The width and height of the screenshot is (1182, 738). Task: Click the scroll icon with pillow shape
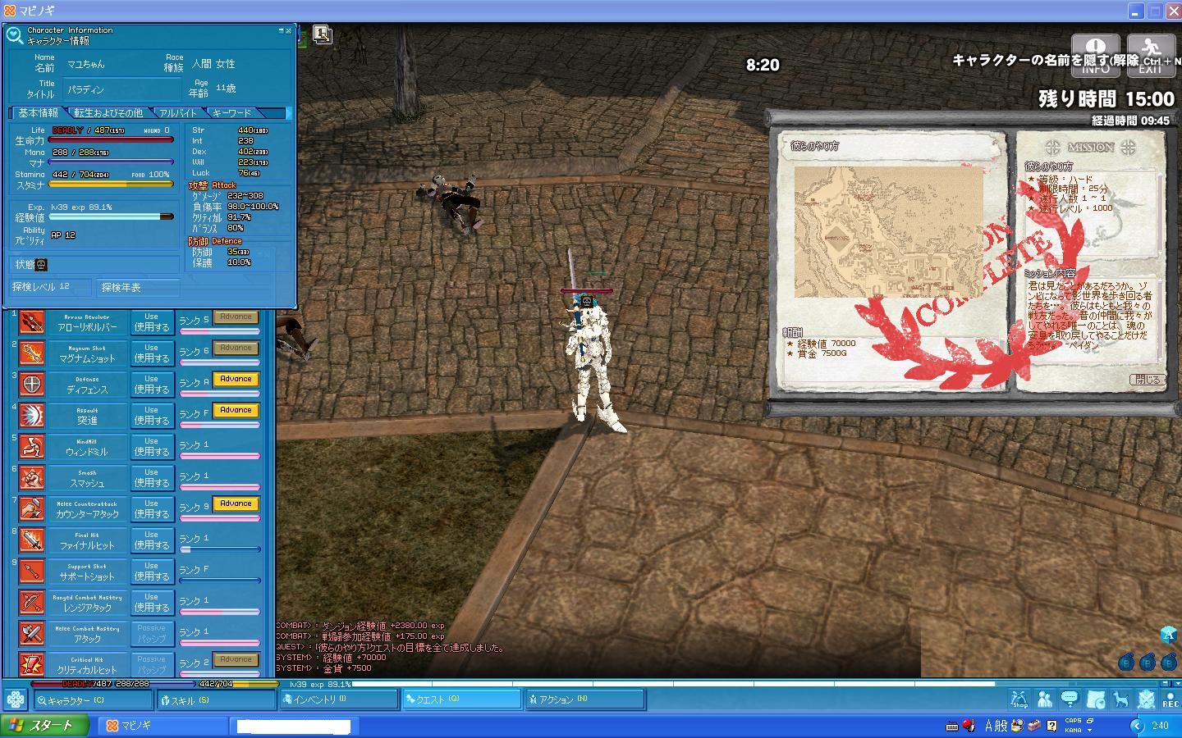1096,699
